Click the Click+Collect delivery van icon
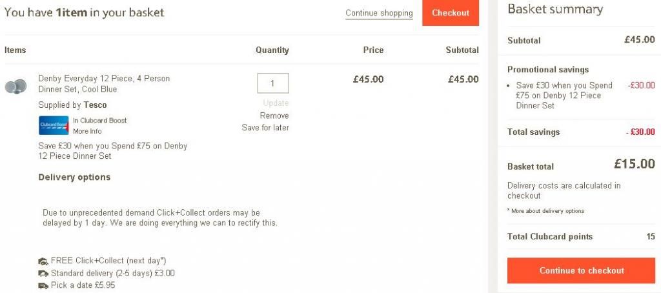Image resolution: width=661 pixels, height=293 pixels. (43, 261)
